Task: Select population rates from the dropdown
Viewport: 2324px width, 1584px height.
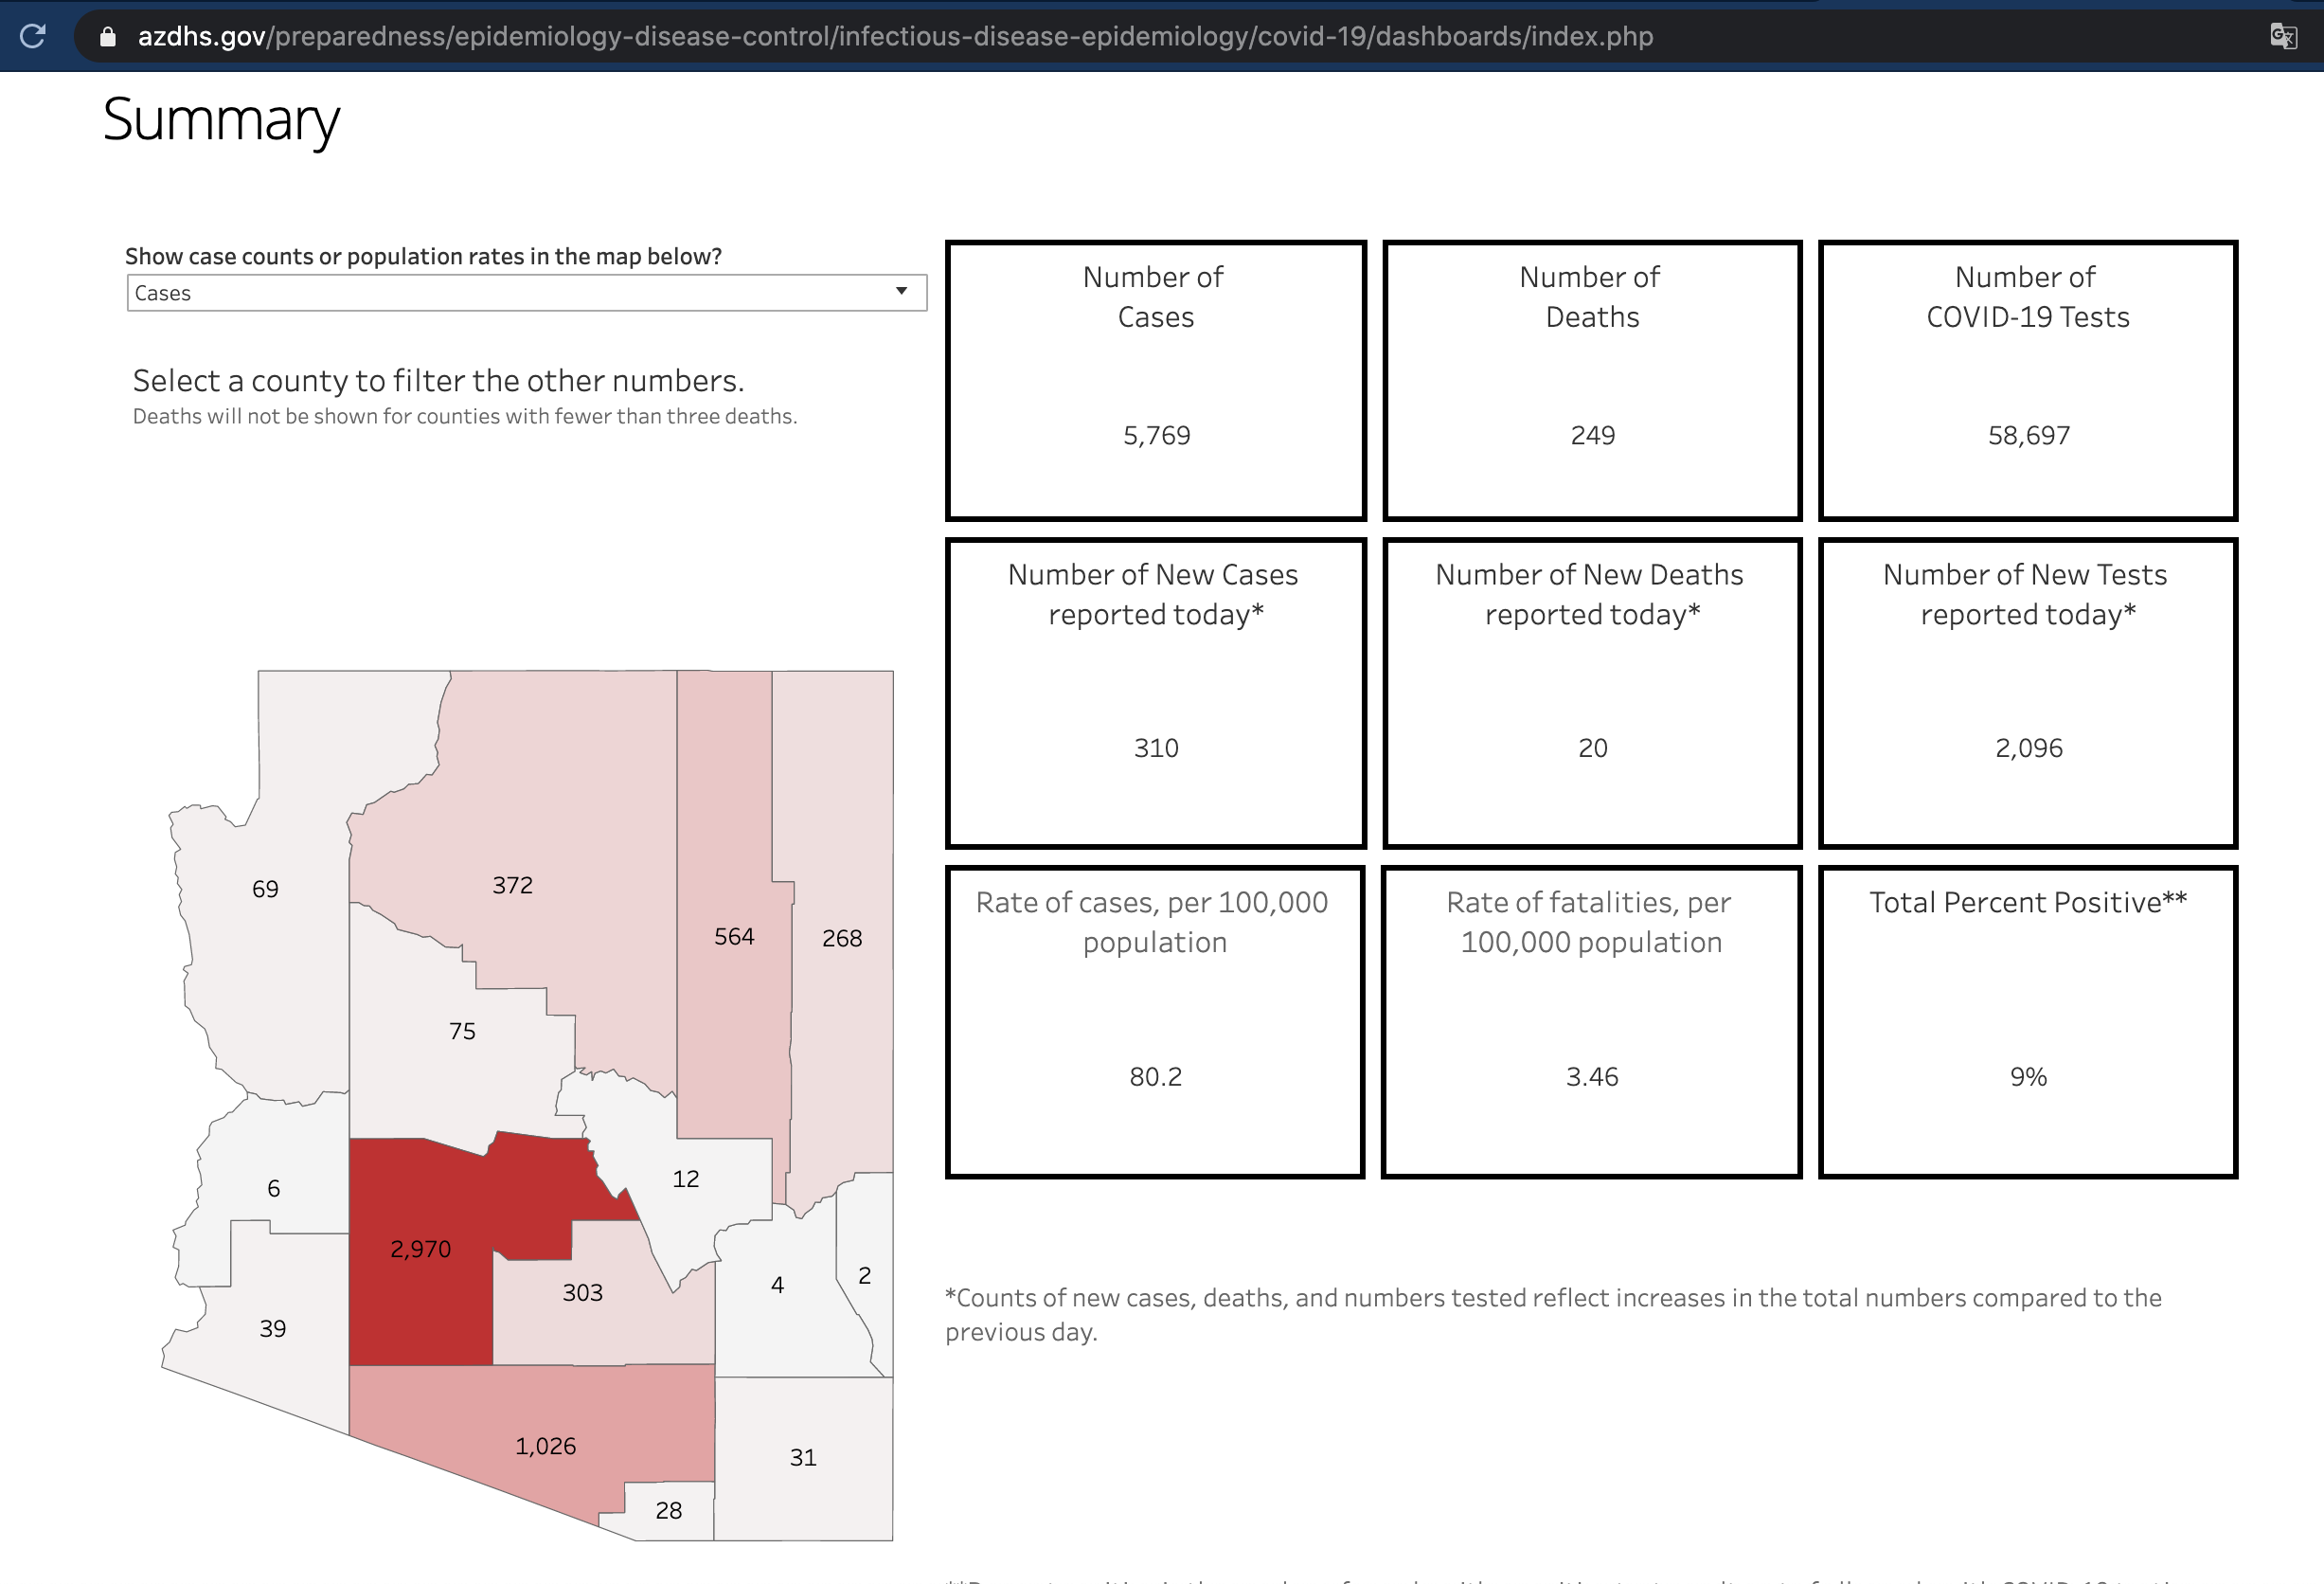Action: pyautogui.click(x=525, y=292)
